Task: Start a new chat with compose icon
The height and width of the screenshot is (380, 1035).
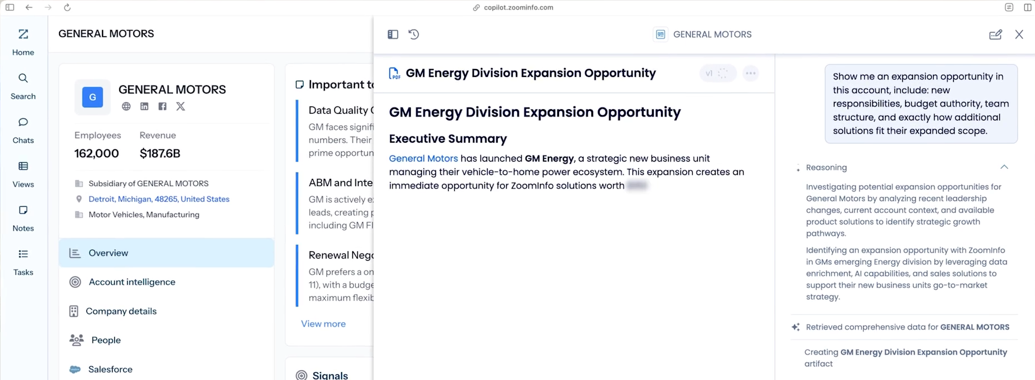Action: tap(995, 35)
